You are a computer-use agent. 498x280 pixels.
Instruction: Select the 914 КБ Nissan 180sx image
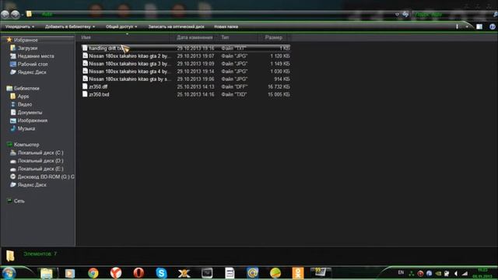click(x=185, y=79)
